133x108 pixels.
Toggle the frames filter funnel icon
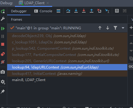pos(115,28)
